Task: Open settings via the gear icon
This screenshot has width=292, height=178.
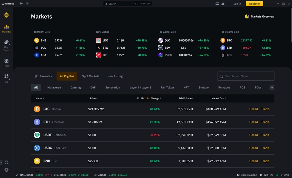Action: 7,170
